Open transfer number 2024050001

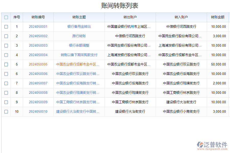point(38,27)
